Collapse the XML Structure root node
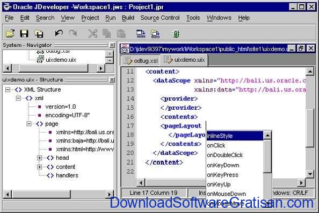The image size is (319, 213). [8, 90]
